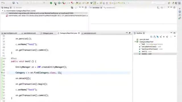Image resolution: width=182 pixels, height=102 pixels.
Task: Click the Outline collapse-all icon
Action: click(151, 37)
